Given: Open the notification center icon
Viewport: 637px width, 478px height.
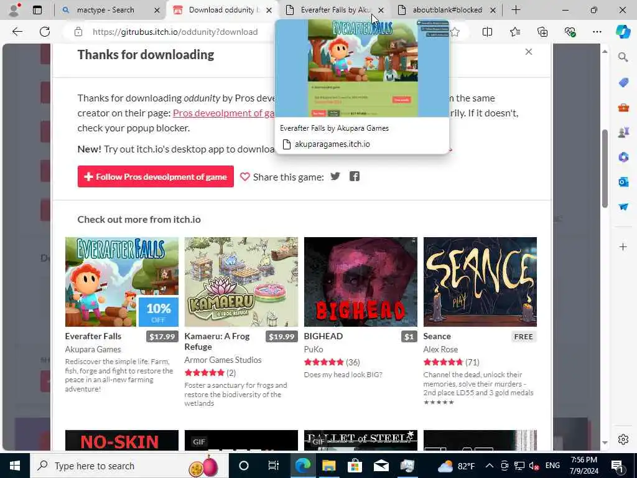Looking at the screenshot, I should tap(618, 466).
